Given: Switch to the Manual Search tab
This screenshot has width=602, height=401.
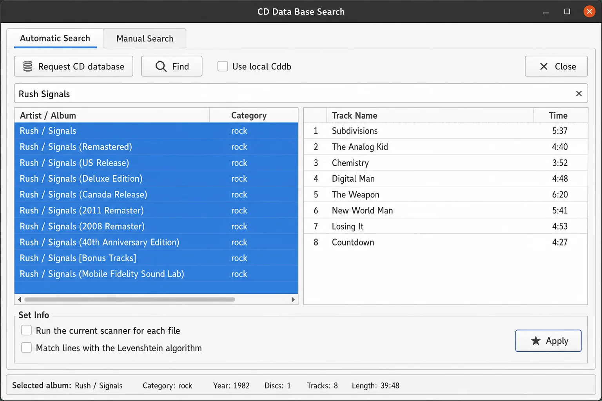Looking at the screenshot, I should (x=145, y=38).
